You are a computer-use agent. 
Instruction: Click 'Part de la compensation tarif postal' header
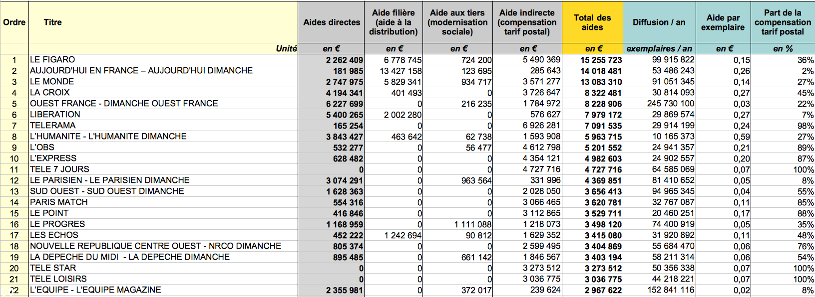(782, 22)
